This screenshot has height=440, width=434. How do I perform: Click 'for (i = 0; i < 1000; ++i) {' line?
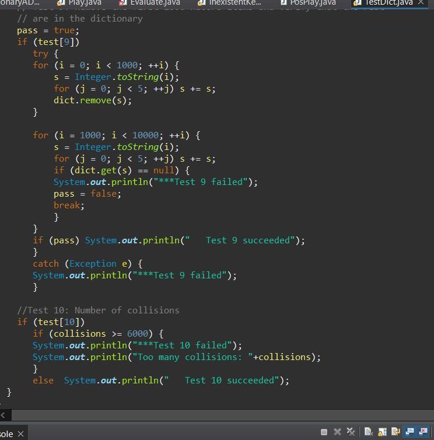click(x=106, y=65)
